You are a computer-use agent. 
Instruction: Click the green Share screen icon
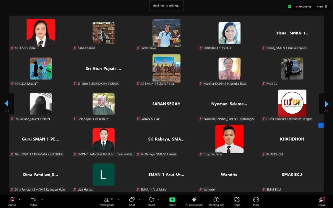pyautogui.click(x=172, y=200)
